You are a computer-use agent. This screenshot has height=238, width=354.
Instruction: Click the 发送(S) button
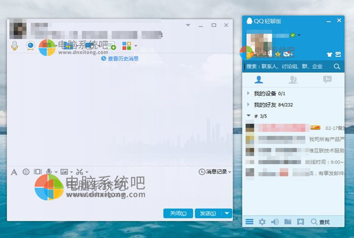(208, 214)
